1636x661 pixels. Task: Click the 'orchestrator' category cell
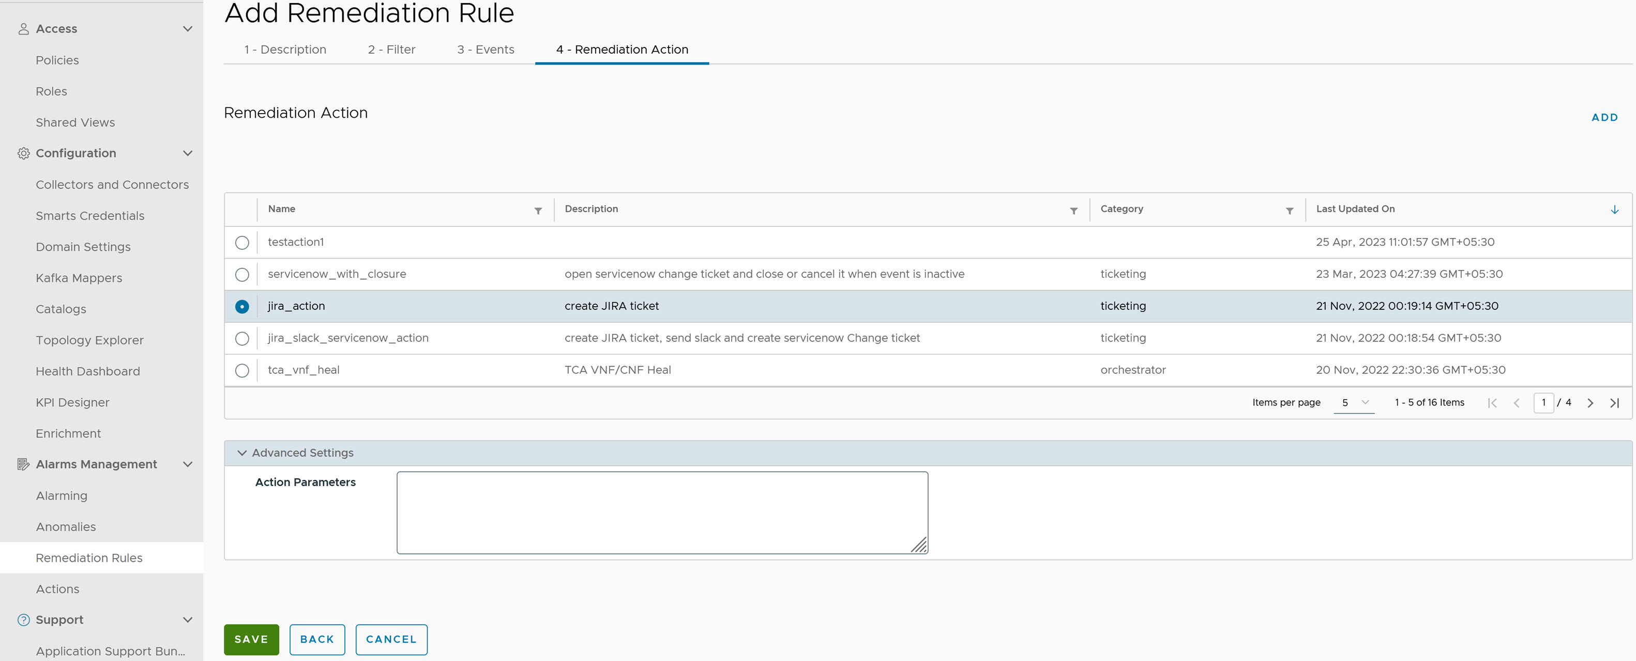[1133, 370]
